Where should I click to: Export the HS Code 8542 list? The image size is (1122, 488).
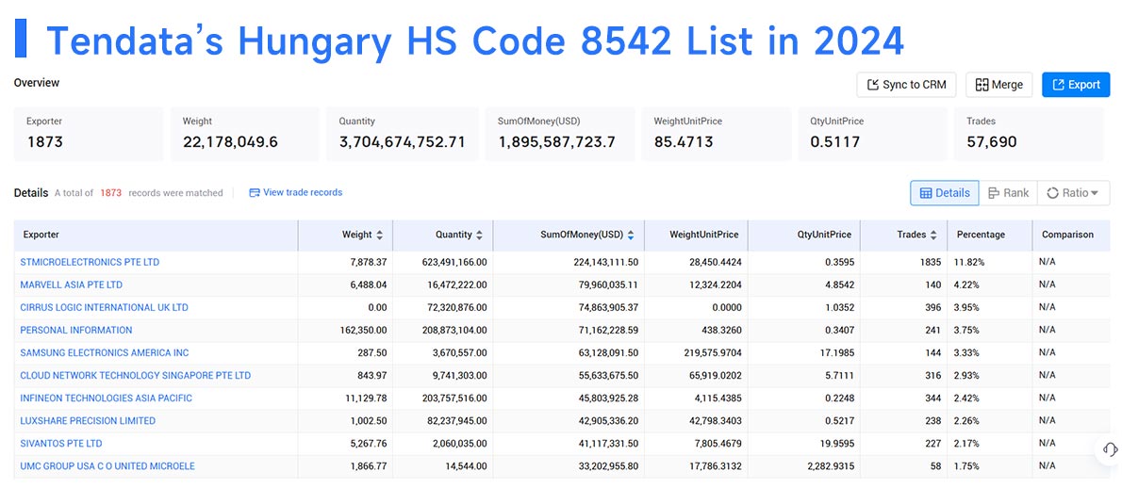[1076, 84]
